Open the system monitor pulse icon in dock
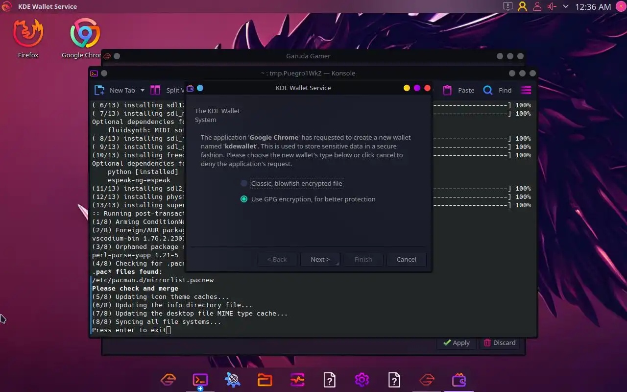The image size is (627, 392). point(297,380)
